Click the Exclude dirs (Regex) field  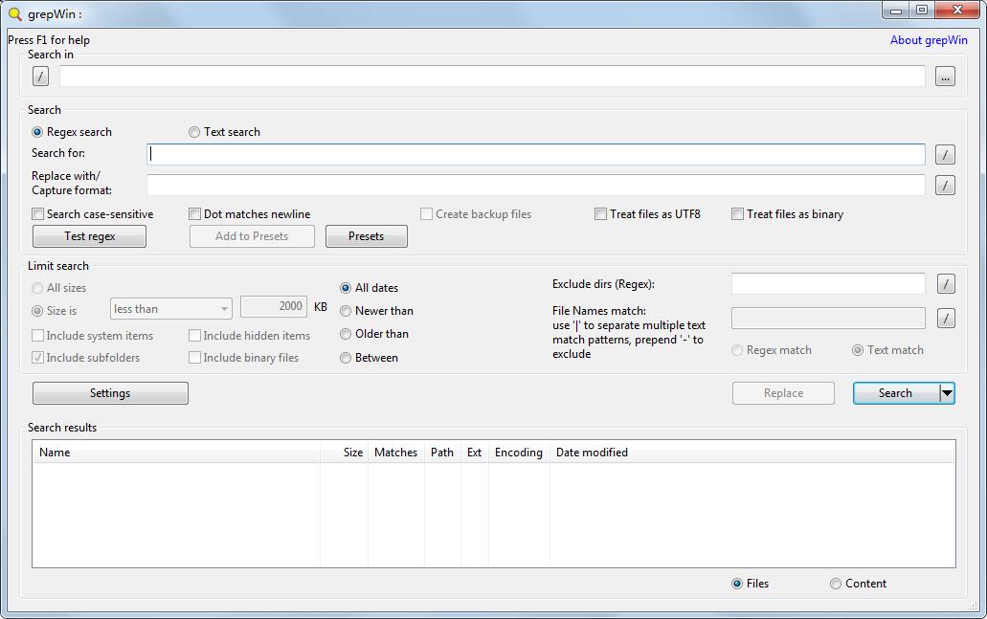pos(828,284)
